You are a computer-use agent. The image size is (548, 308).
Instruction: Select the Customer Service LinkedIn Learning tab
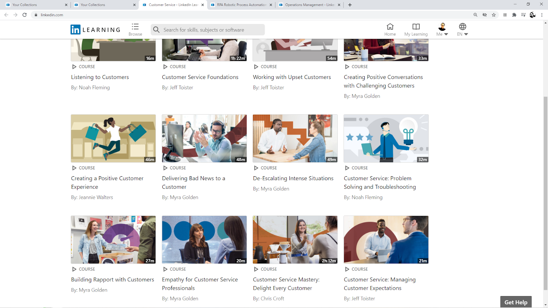point(173,5)
